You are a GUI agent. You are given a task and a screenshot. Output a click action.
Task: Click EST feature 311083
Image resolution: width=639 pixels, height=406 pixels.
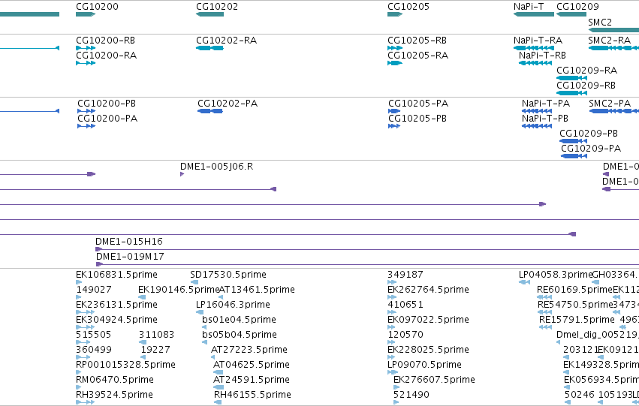[x=143, y=342]
